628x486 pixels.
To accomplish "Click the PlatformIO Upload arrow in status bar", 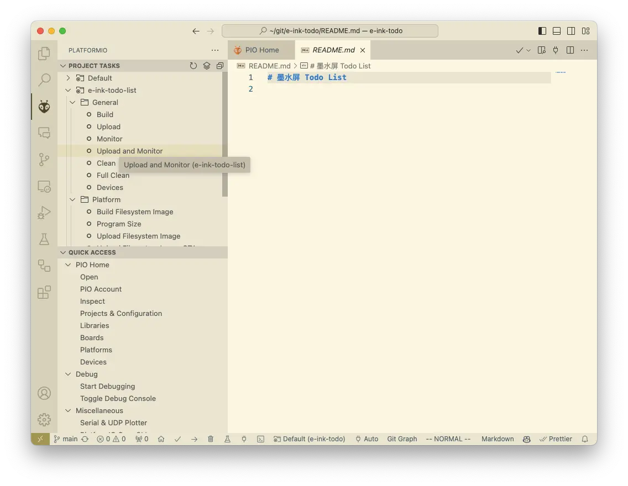I will [x=194, y=439].
